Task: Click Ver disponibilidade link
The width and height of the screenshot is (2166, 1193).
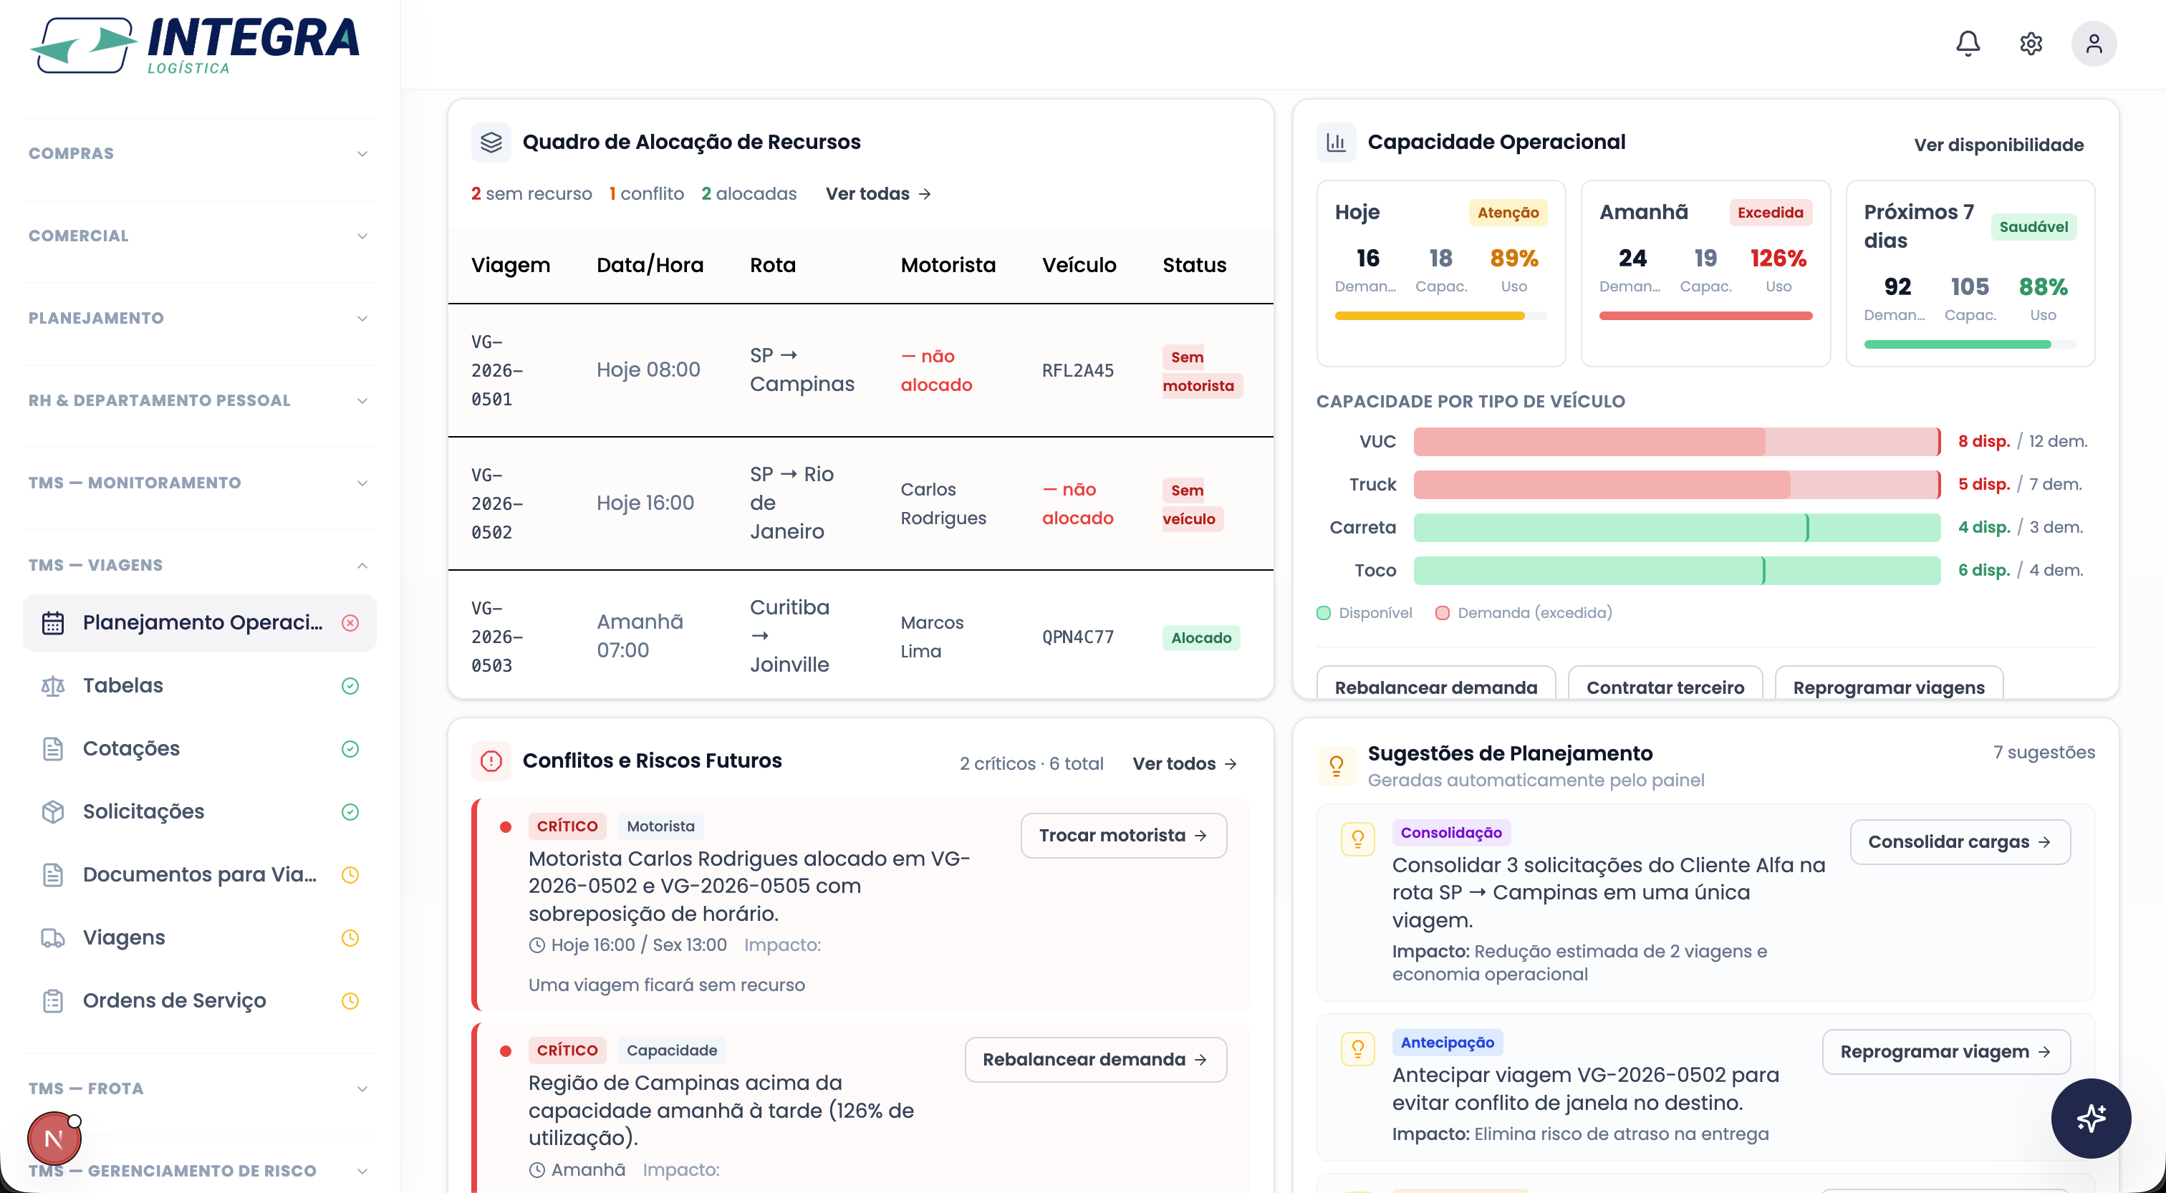Action: 1998,145
